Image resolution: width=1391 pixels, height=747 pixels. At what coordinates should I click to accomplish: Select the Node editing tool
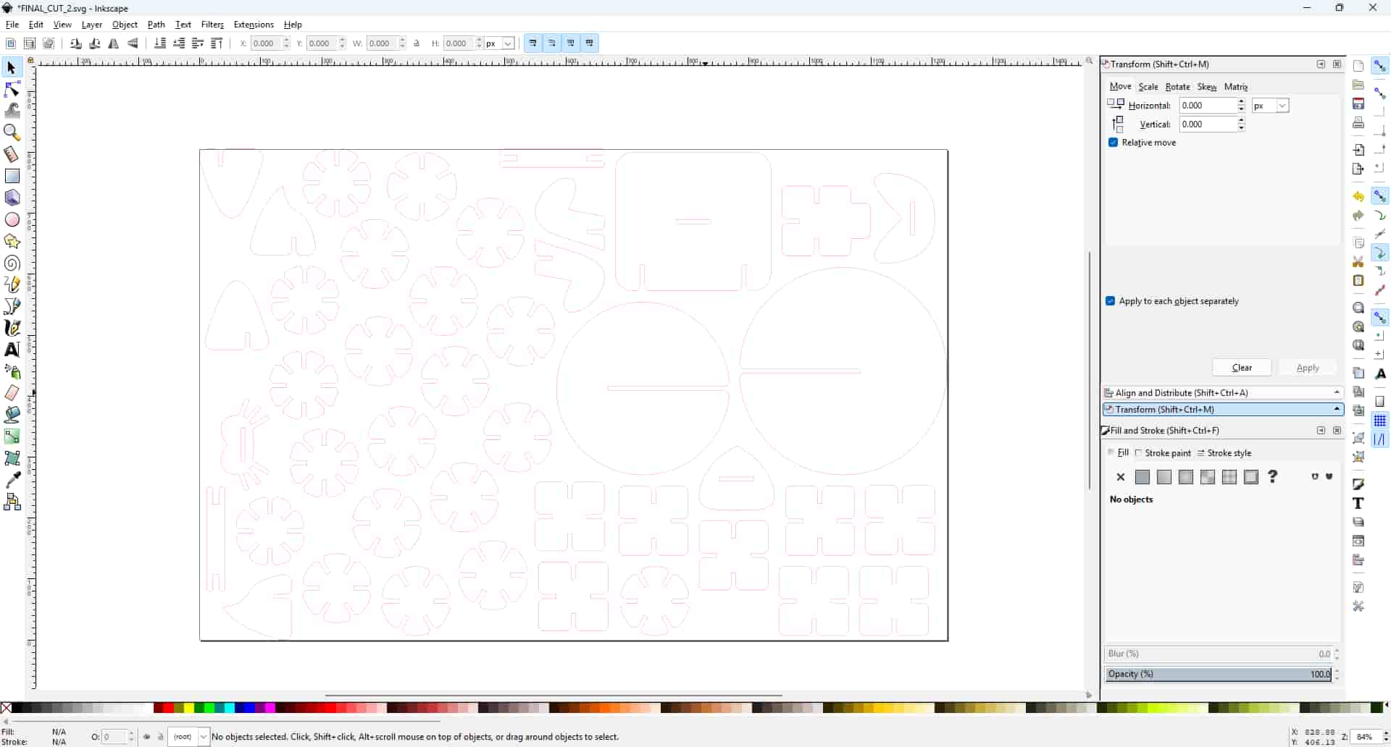pyautogui.click(x=12, y=90)
